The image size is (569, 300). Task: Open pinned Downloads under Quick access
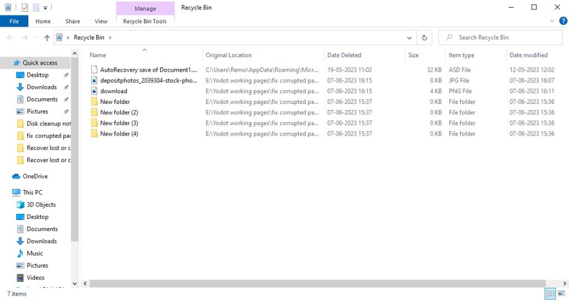click(x=42, y=87)
